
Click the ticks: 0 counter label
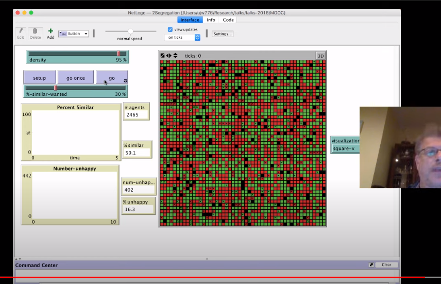click(x=193, y=56)
